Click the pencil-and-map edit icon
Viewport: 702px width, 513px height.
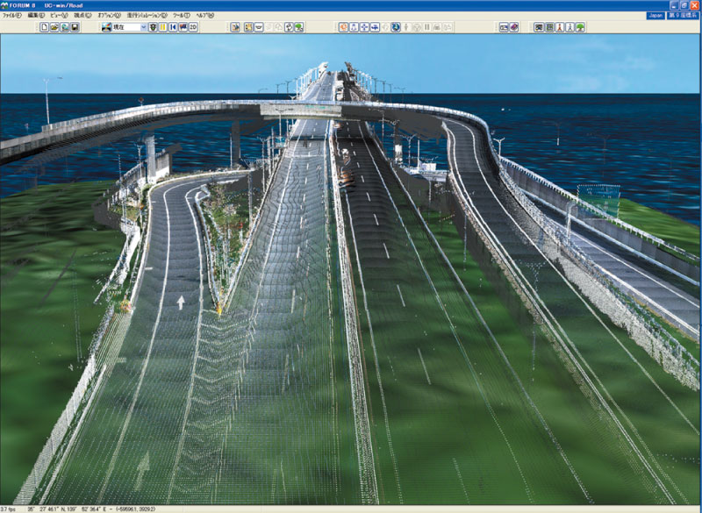click(x=235, y=27)
